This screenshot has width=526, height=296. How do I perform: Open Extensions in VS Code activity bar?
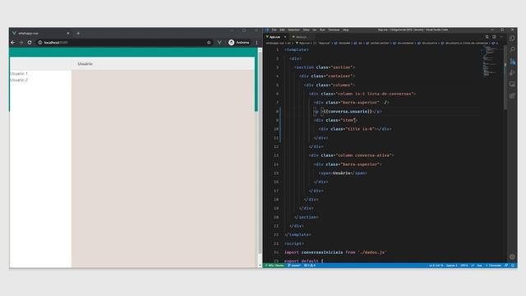(x=512, y=96)
